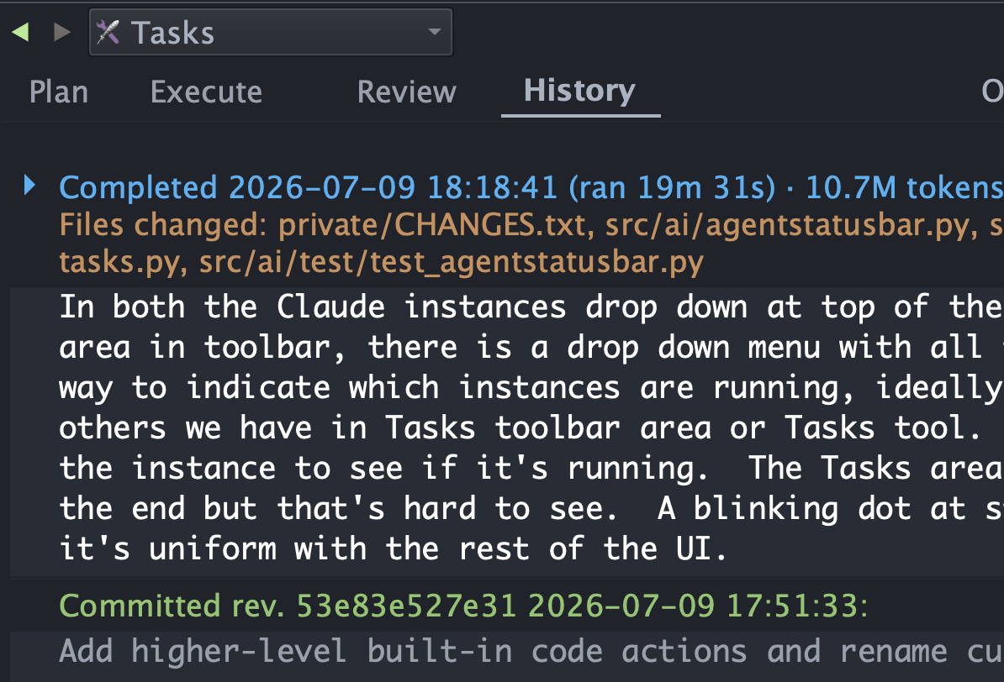Switch to the Plan tab
Screen dimensions: 1004x682
pyautogui.click(x=59, y=92)
